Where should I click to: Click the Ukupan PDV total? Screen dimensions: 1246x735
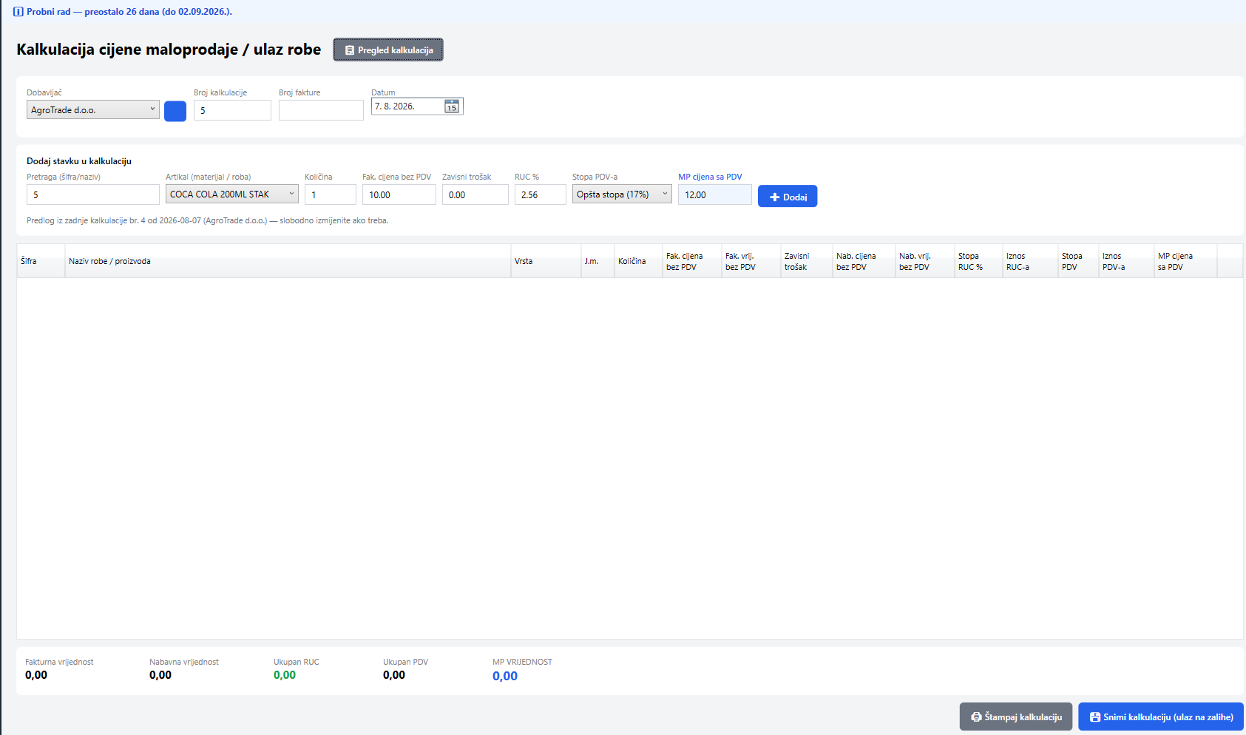click(x=394, y=675)
